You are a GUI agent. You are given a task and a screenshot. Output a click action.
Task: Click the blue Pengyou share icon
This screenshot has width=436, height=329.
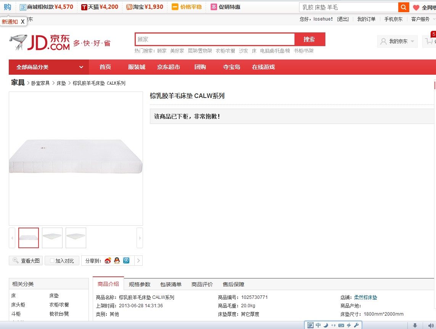pos(126,260)
